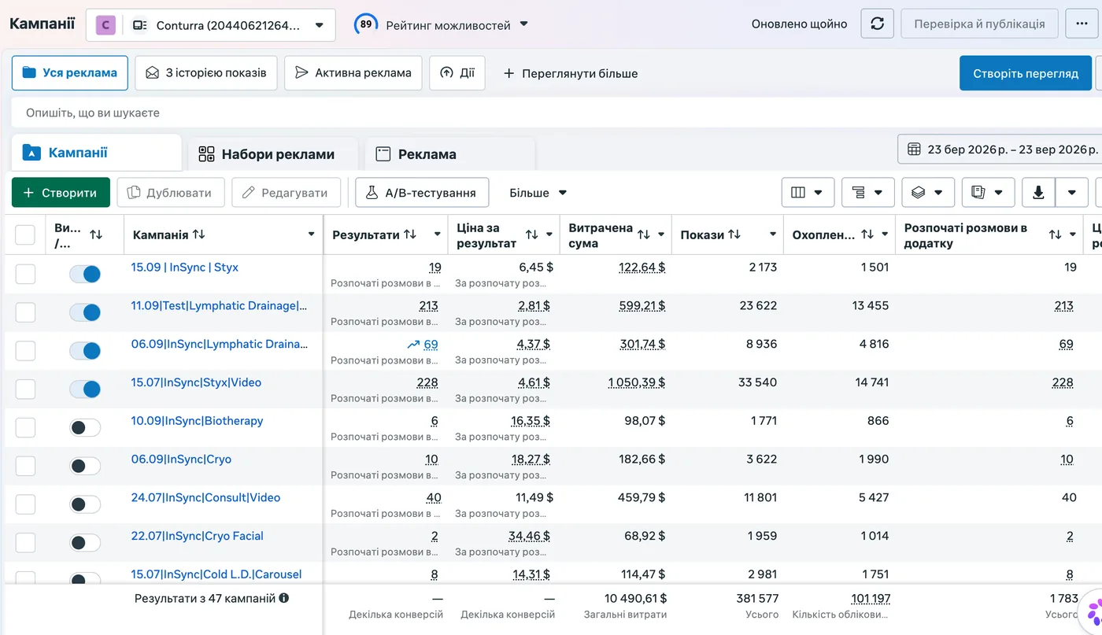Sort by the Покази column arrows

pos(734,234)
